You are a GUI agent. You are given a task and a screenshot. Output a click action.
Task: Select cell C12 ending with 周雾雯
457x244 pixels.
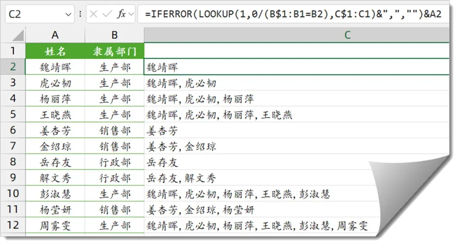coord(262,225)
